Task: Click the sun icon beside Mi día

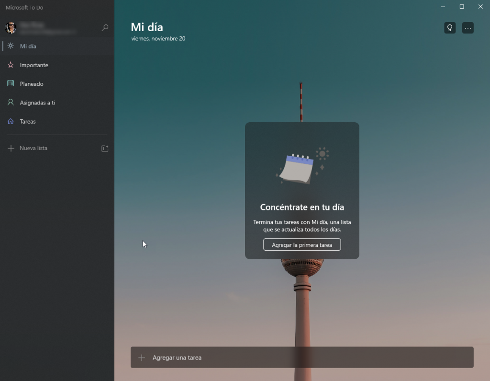Action: pyautogui.click(x=11, y=46)
